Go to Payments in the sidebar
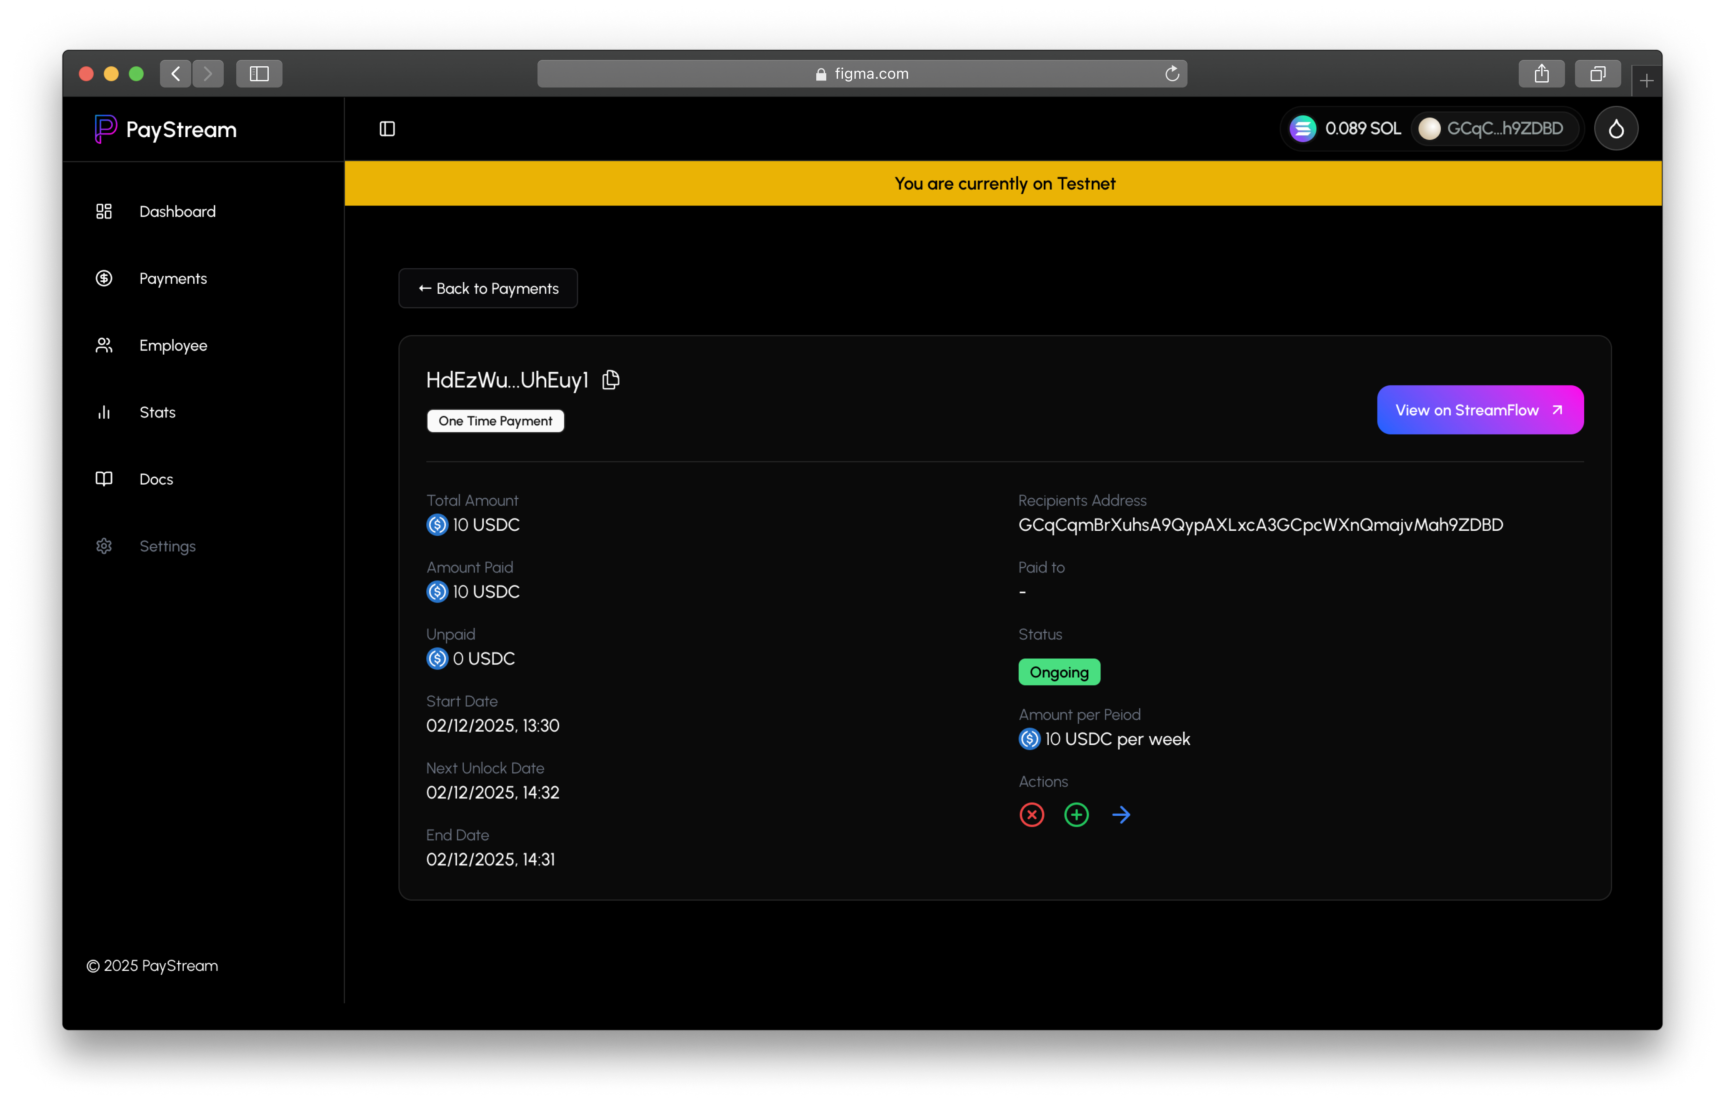The image size is (1725, 1105). [x=173, y=278]
